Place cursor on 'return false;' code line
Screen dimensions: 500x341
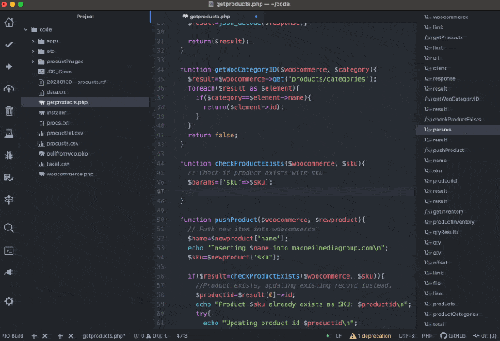pos(212,135)
